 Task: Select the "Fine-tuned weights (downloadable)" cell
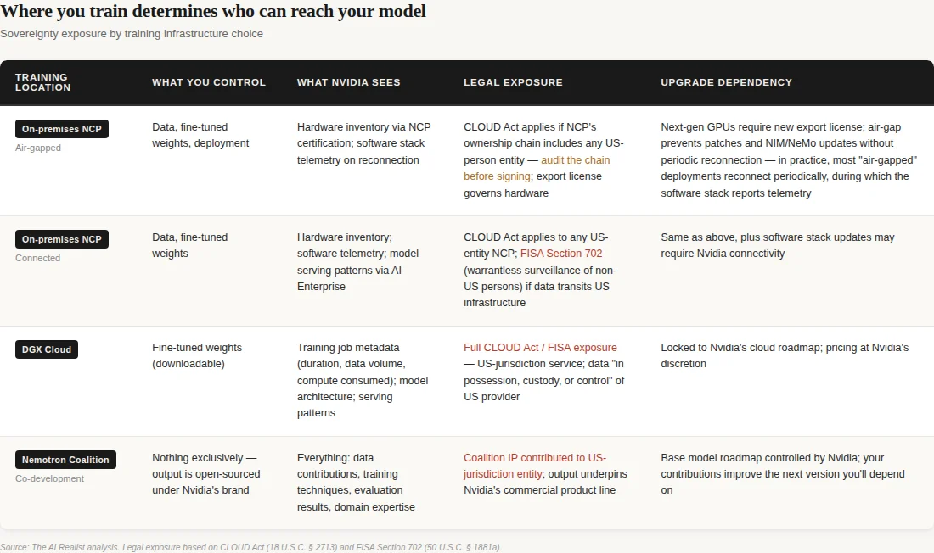coord(194,355)
